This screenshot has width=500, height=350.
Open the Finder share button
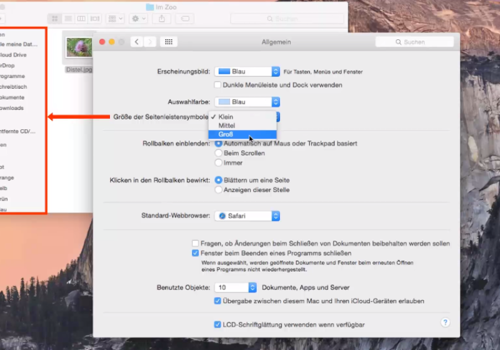161,19
